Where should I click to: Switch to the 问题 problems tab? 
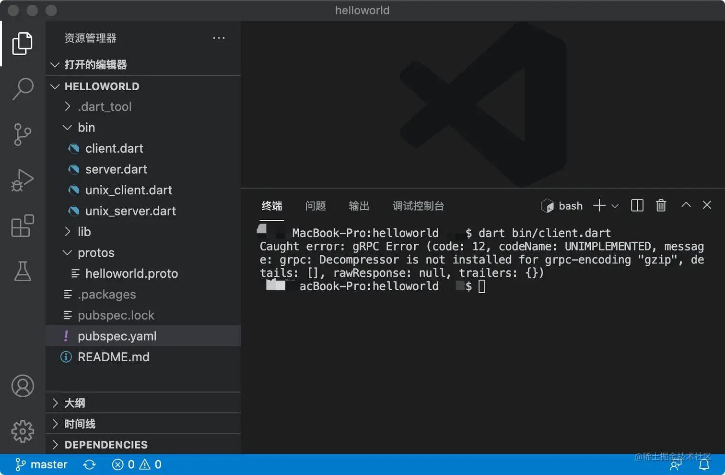[x=316, y=206]
